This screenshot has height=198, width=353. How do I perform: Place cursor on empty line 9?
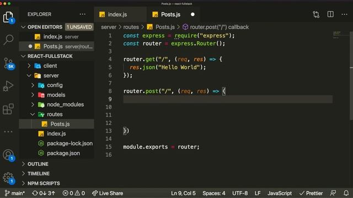(228, 99)
